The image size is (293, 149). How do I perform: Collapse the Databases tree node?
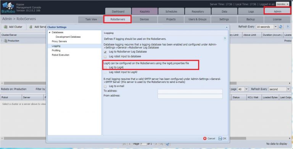click(50, 32)
